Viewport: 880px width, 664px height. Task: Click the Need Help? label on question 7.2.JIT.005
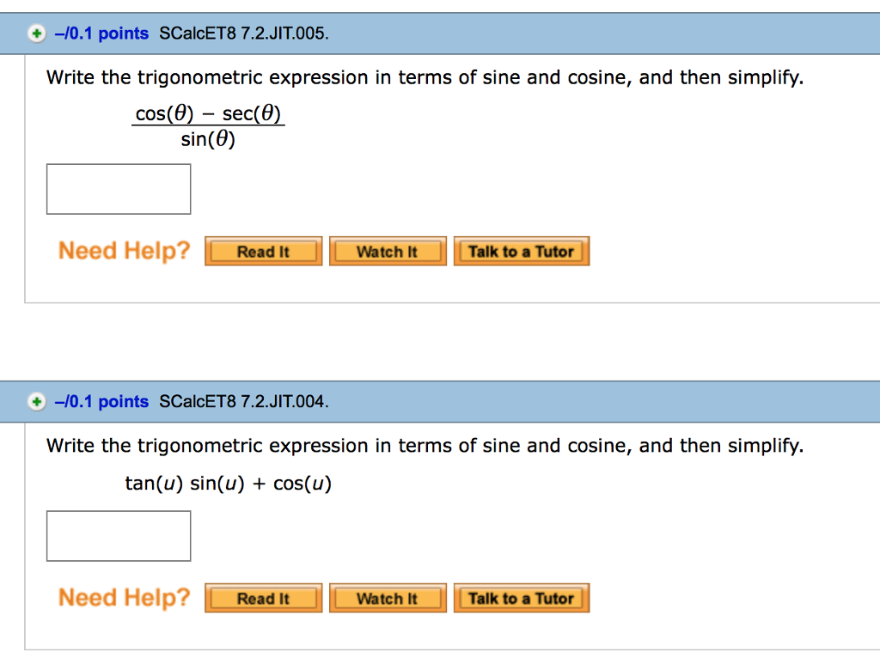123,251
